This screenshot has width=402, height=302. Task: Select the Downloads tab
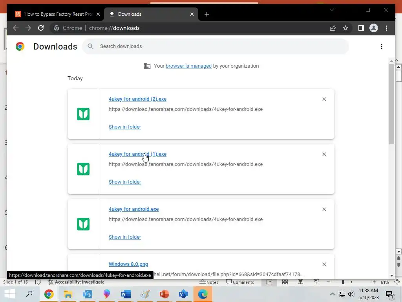[151, 14]
